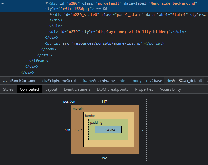Click the margin label in box model
The height and width of the screenshot is (165, 208).
coord(78,109)
